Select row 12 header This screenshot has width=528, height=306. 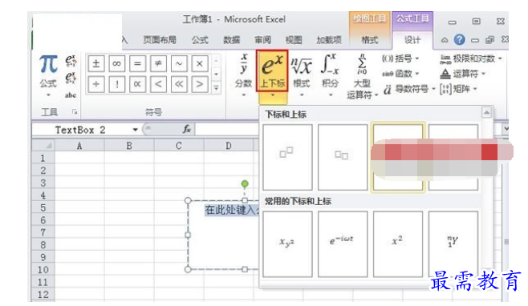pyautogui.click(x=43, y=295)
